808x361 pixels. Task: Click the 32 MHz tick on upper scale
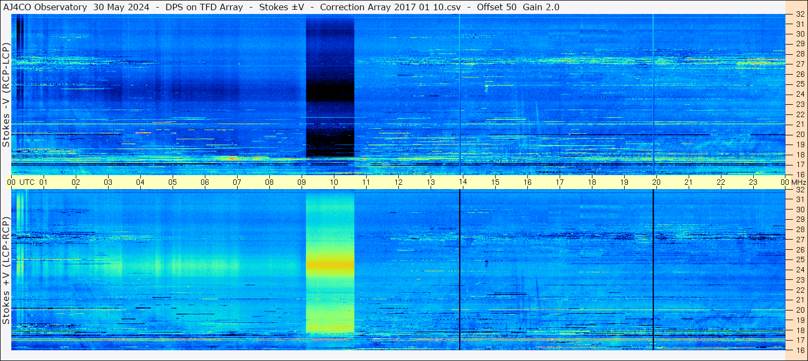[800, 15]
